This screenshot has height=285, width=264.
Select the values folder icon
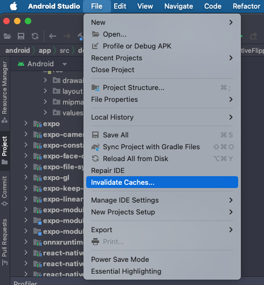click(57, 113)
